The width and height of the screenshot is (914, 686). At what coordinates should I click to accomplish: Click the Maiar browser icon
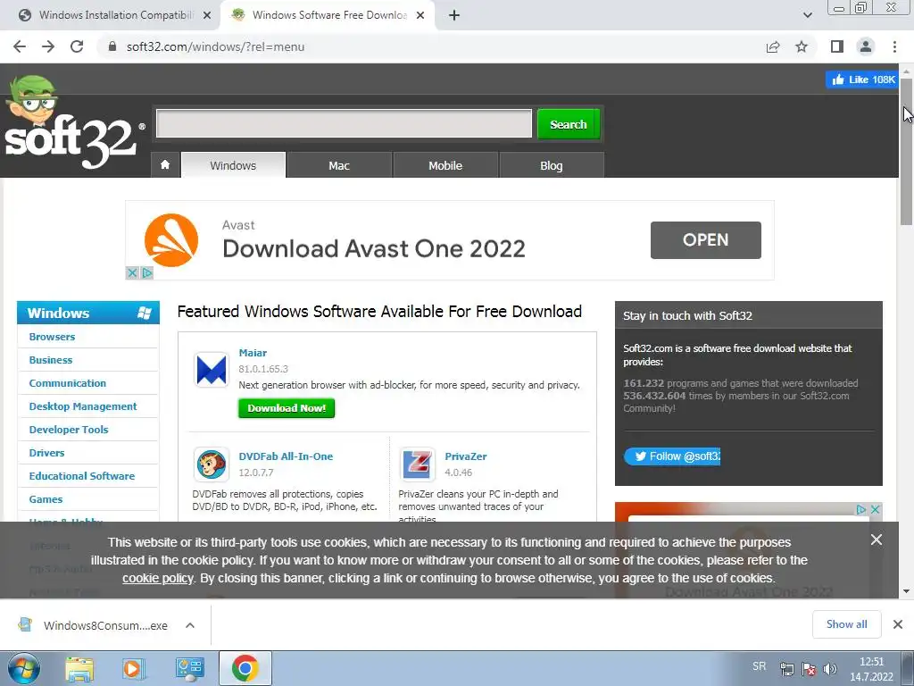211,370
